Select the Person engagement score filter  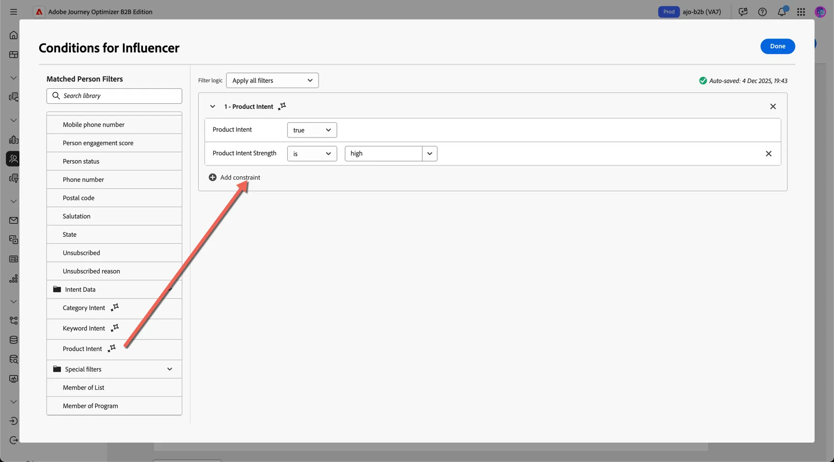click(x=114, y=143)
